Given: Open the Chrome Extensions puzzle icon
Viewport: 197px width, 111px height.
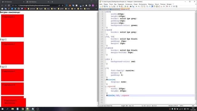Looking at the screenshot, I should [86, 6].
